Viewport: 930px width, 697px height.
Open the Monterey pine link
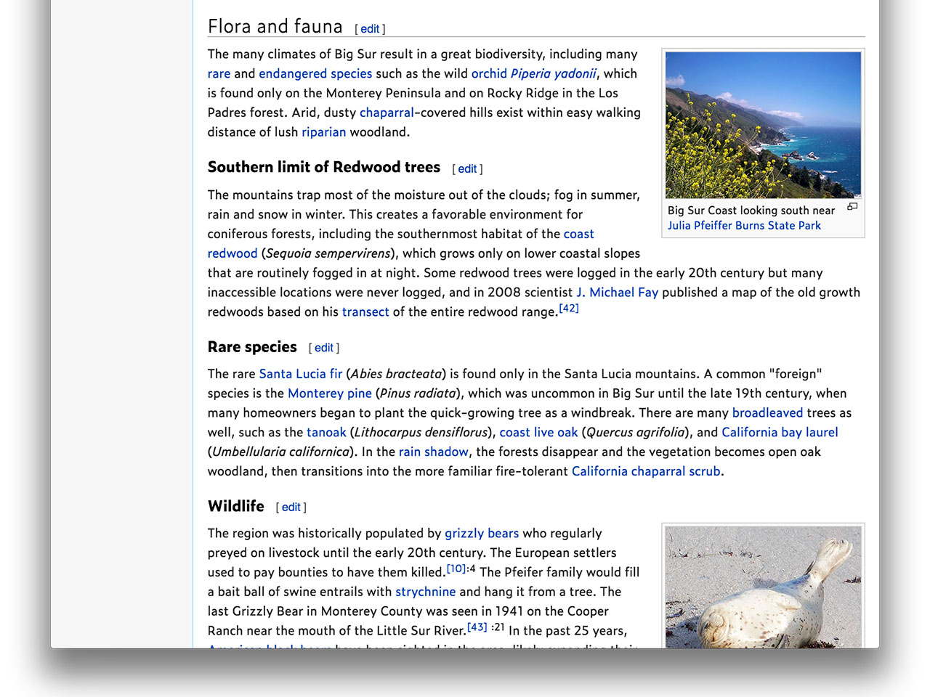(330, 394)
